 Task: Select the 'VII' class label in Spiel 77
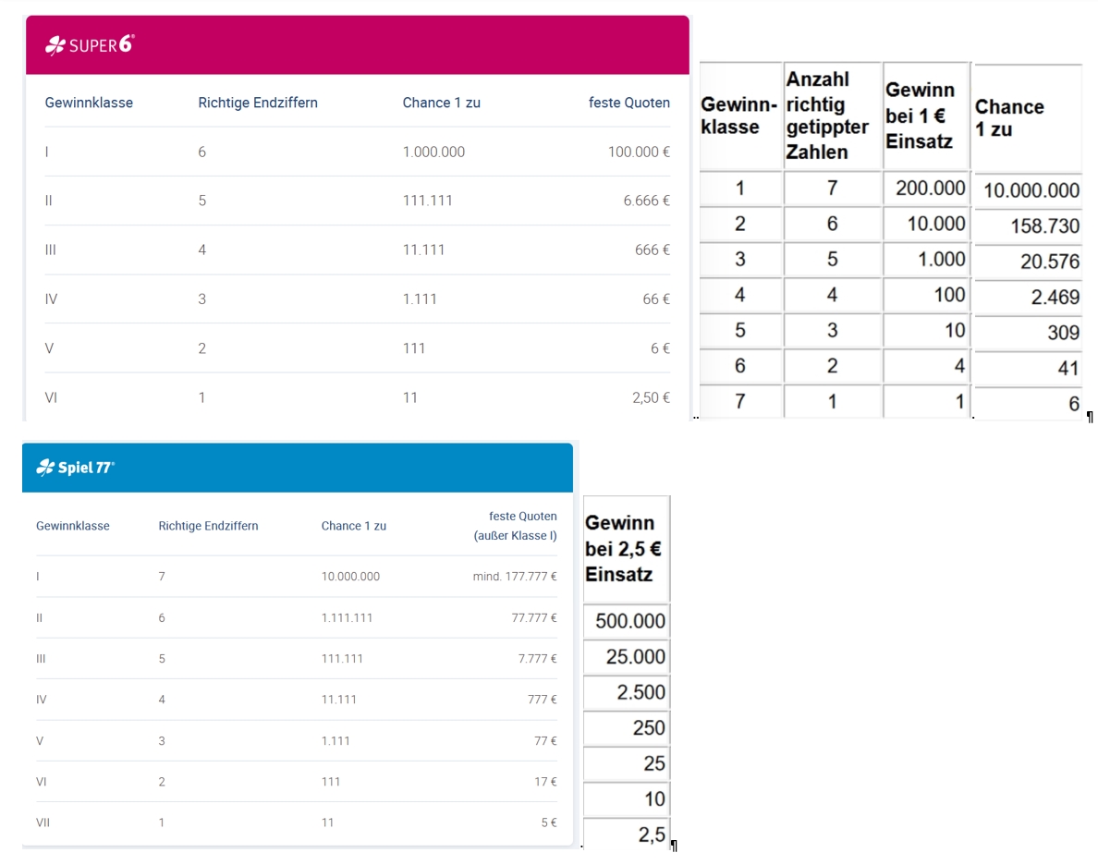pyautogui.click(x=43, y=822)
